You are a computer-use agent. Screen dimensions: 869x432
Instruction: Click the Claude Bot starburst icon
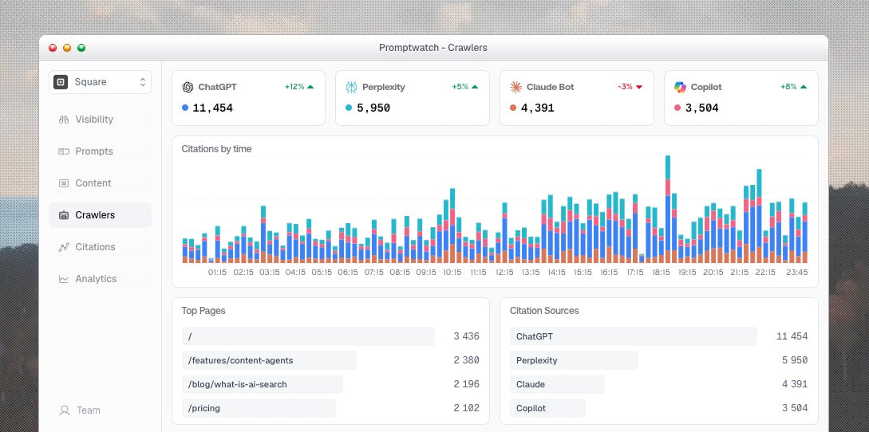(x=516, y=87)
